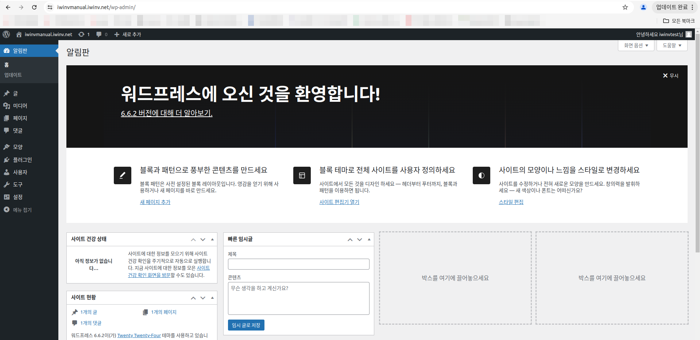Click the layout icon for site editor

pyautogui.click(x=302, y=175)
